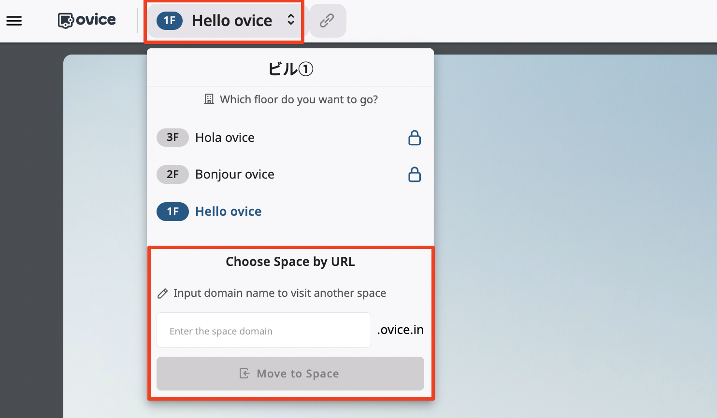
Task: Click the 'Choose Space by URL' heading
Action: pyautogui.click(x=290, y=262)
